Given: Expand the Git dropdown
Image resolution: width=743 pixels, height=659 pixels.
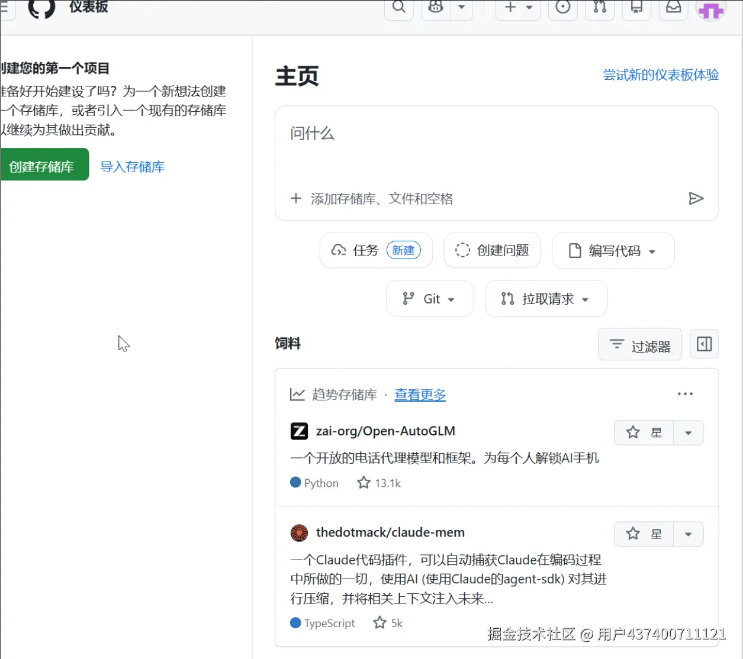Looking at the screenshot, I should tap(429, 299).
